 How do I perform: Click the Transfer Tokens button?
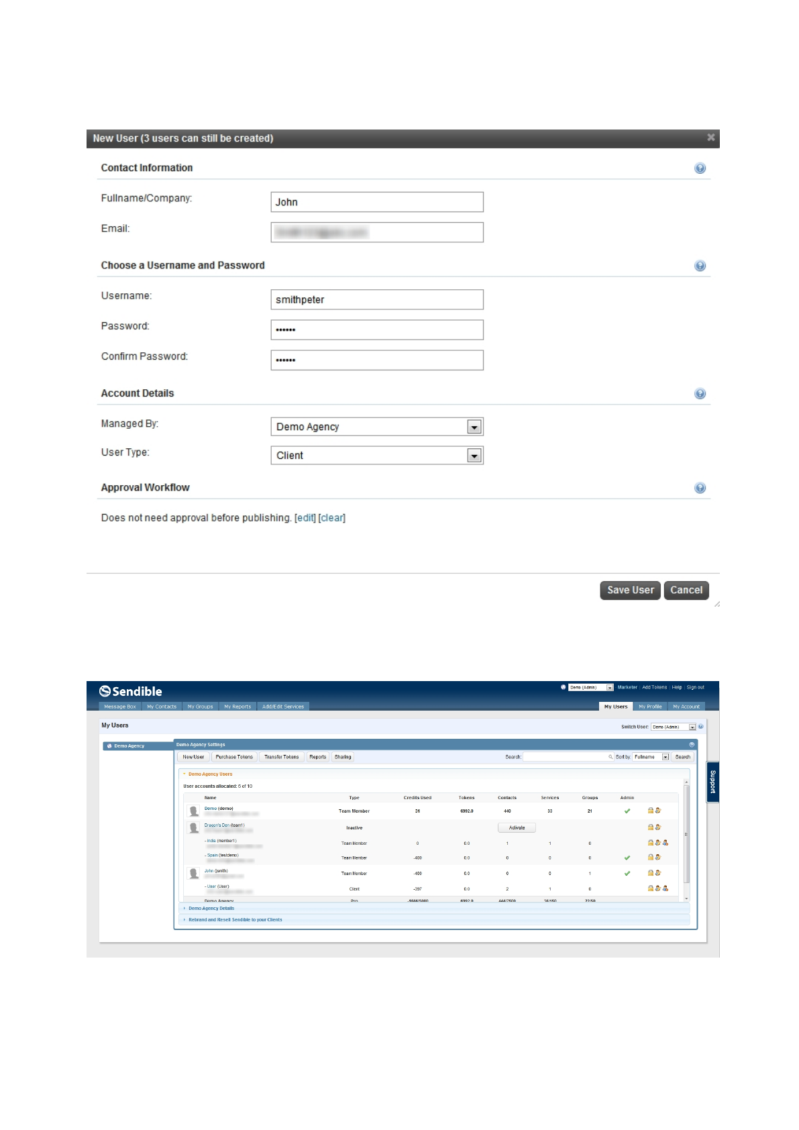(x=282, y=757)
